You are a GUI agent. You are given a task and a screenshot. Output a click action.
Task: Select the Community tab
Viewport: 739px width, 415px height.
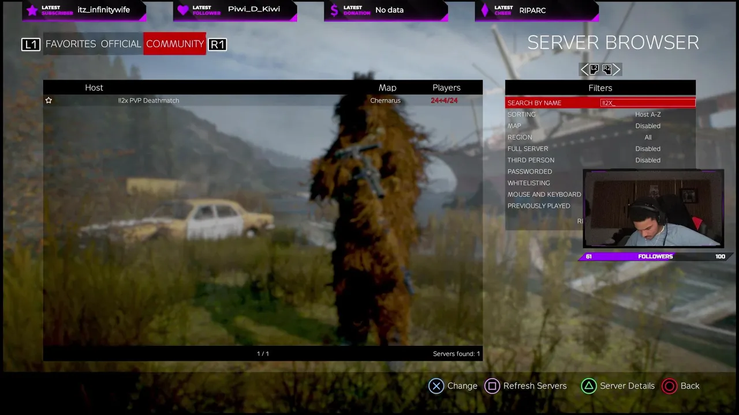pyautogui.click(x=174, y=44)
